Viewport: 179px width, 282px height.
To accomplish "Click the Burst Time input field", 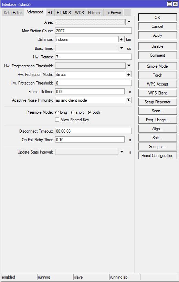I will click(86, 48).
